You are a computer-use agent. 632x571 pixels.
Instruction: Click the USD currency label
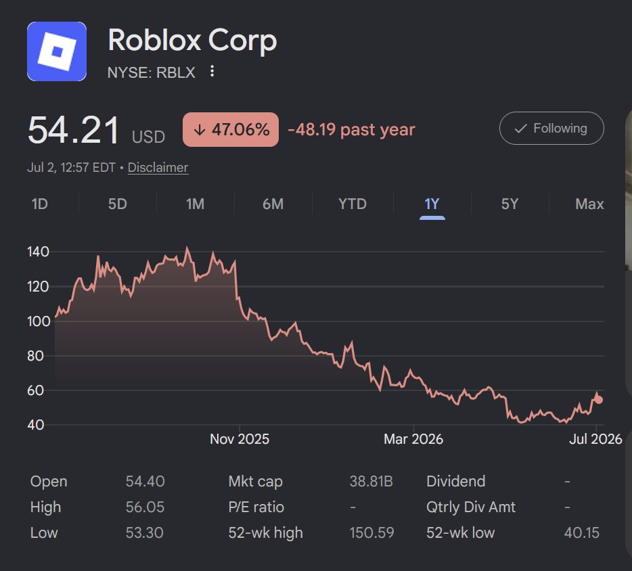point(148,137)
